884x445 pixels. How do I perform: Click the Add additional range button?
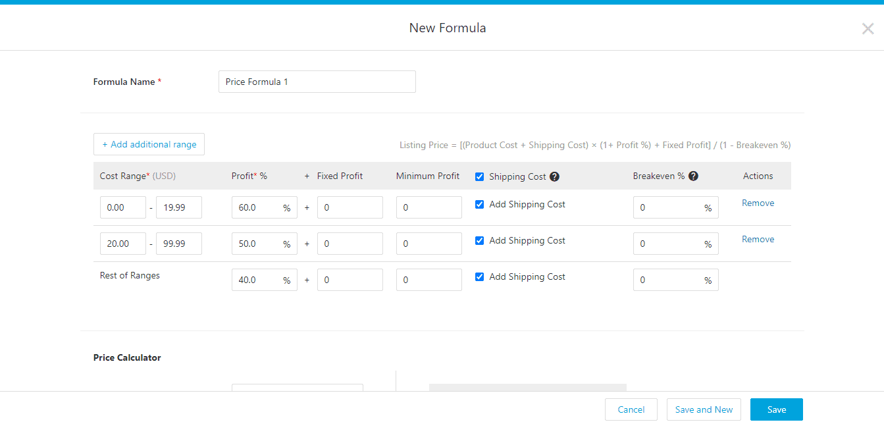(x=149, y=144)
